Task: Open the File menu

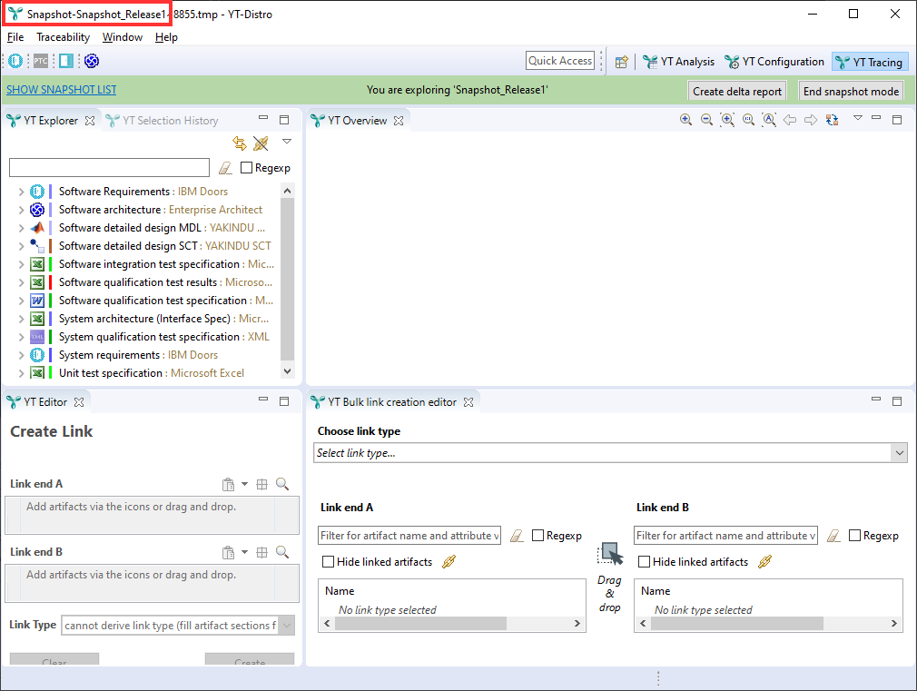Action: tap(15, 37)
